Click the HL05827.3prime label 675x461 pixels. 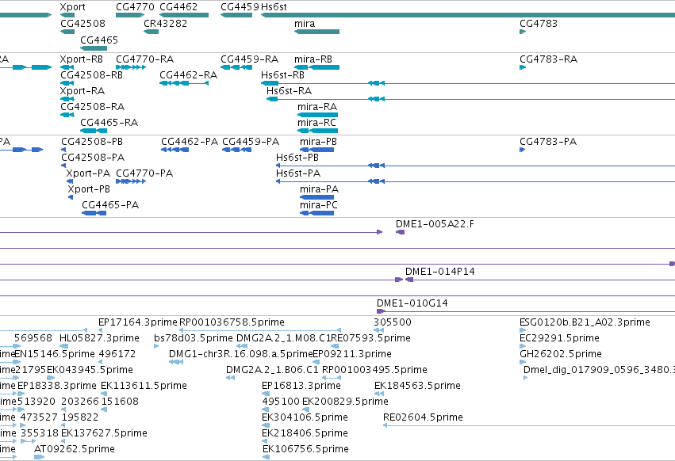coord(99,338)
